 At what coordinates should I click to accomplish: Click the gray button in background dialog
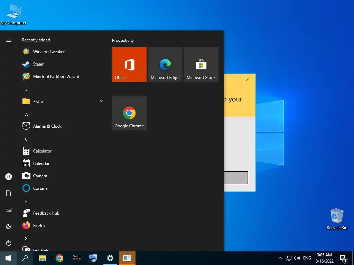236,178
